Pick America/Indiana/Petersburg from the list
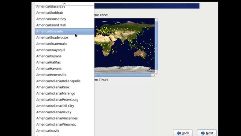Viewport: 241px width, 136px height. click(x=64, y=100)
